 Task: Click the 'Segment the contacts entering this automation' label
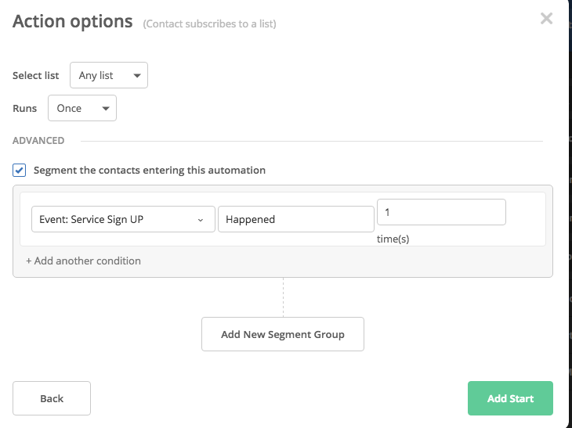point(149,170)
